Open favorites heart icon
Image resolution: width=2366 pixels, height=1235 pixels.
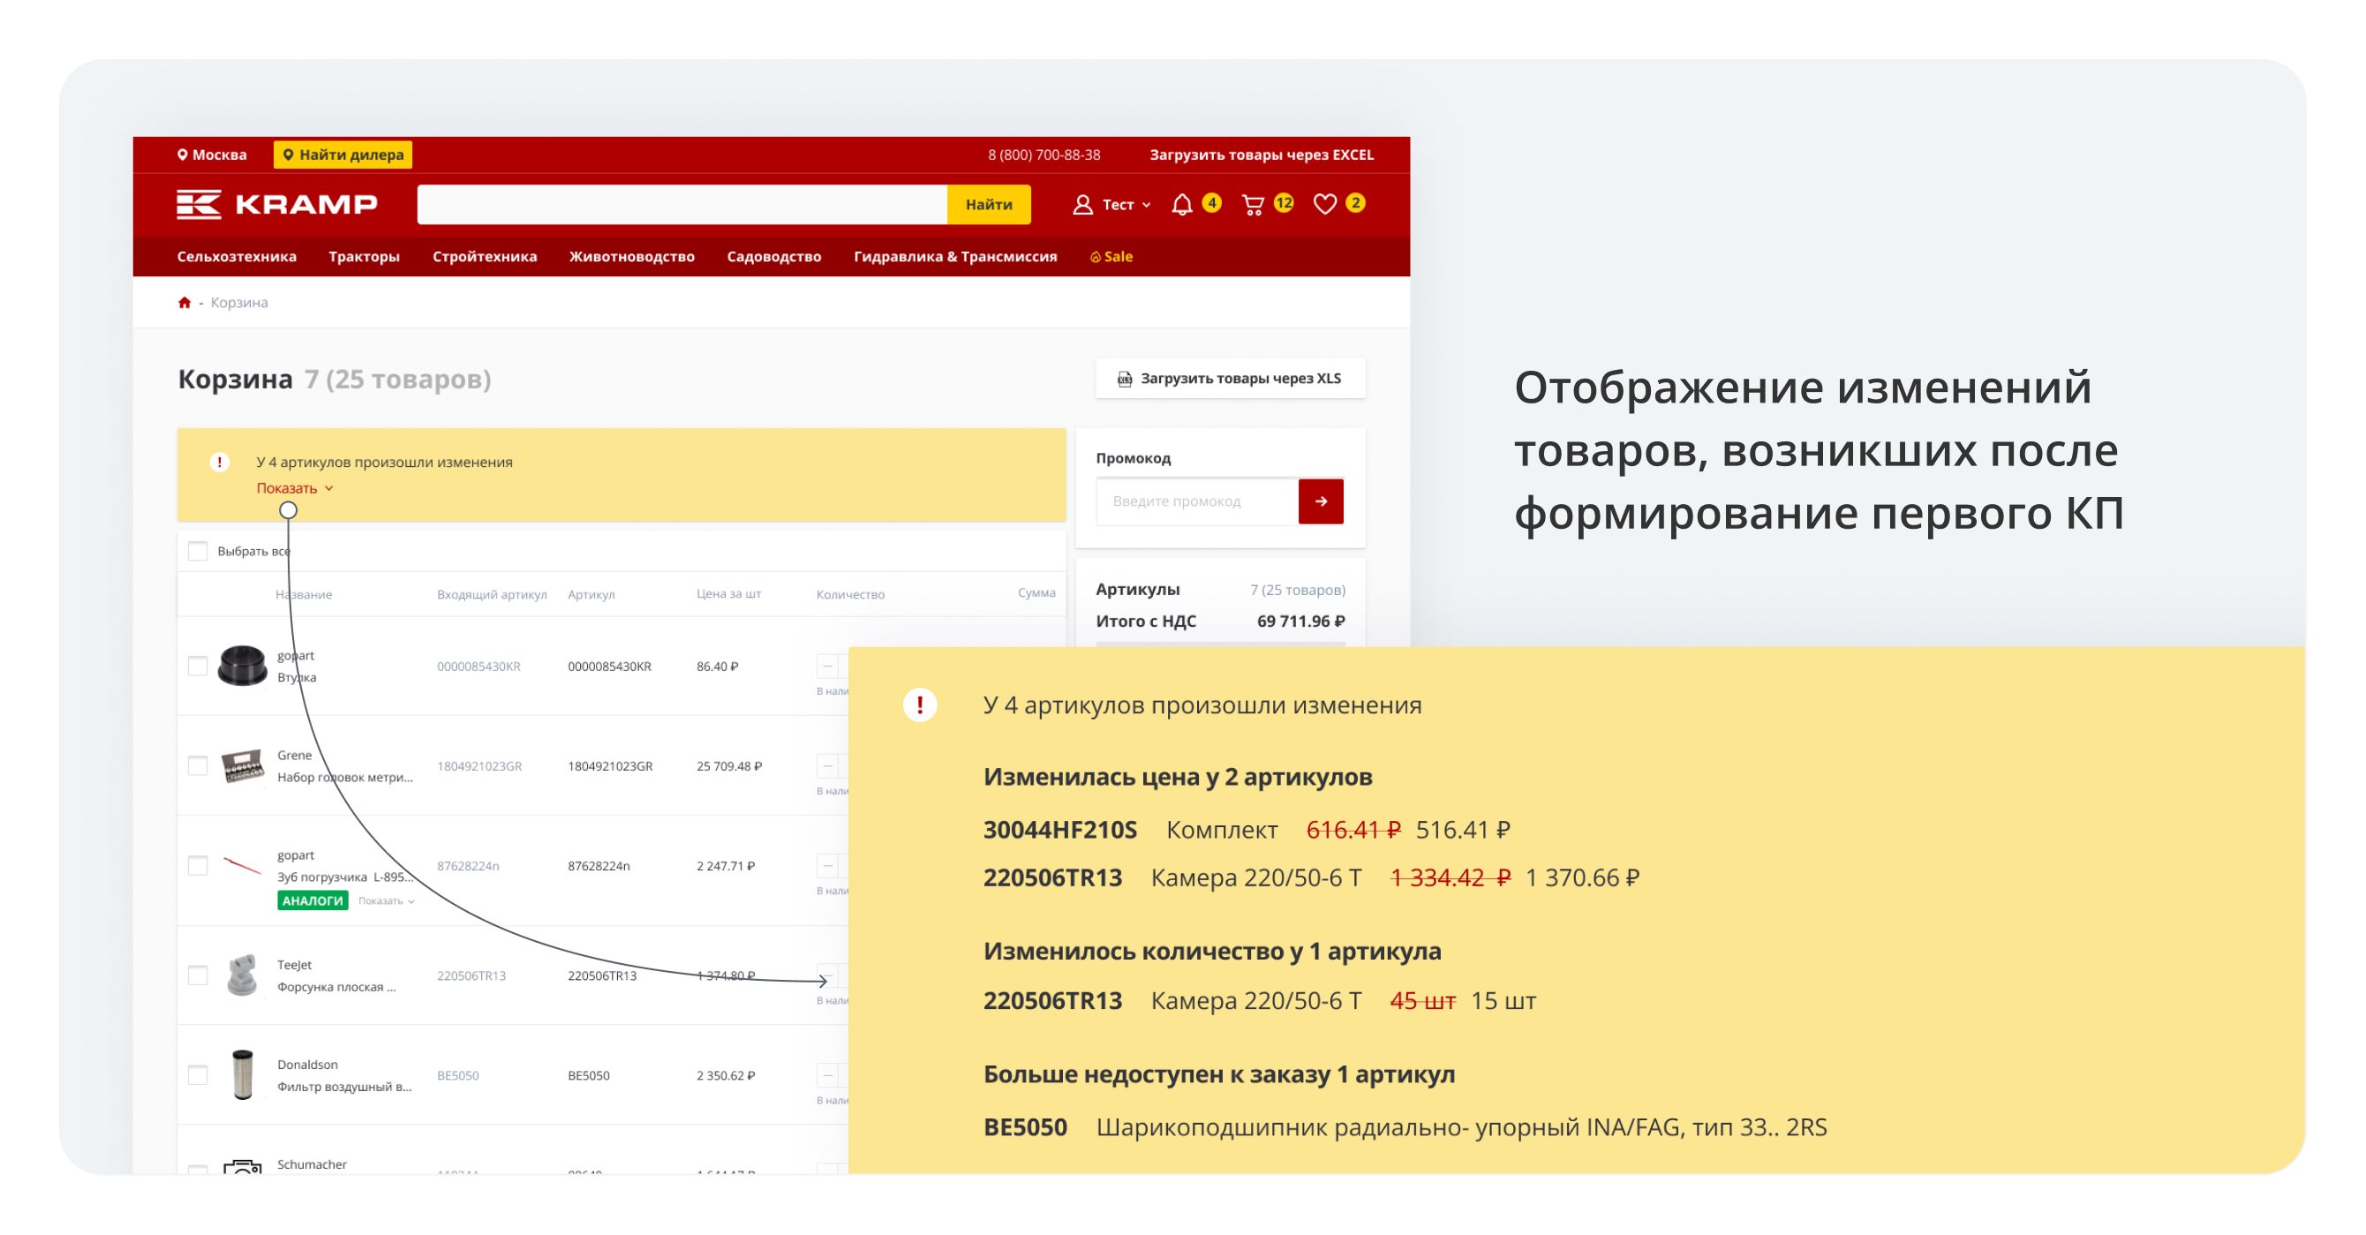(1323, 204)
